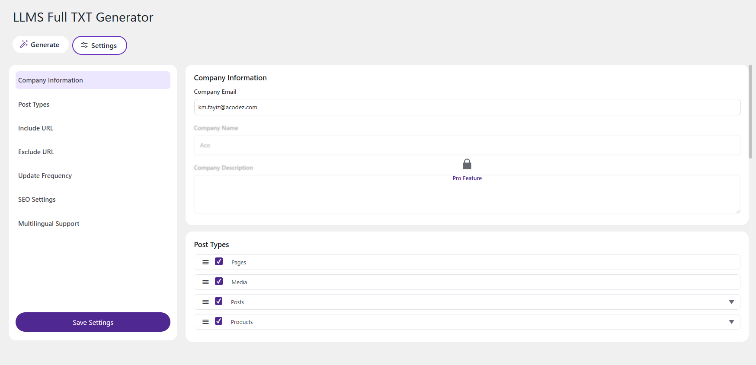Screen dimensions: 756x365
Task: Open the Post Types sidebar section
Action: pyautogui.click(x=34, y=105)
